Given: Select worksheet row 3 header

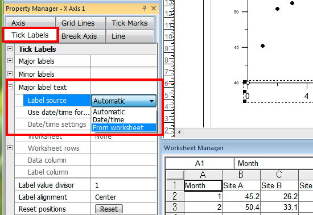Looking at the screenshot, I should (x=175, y=207).
